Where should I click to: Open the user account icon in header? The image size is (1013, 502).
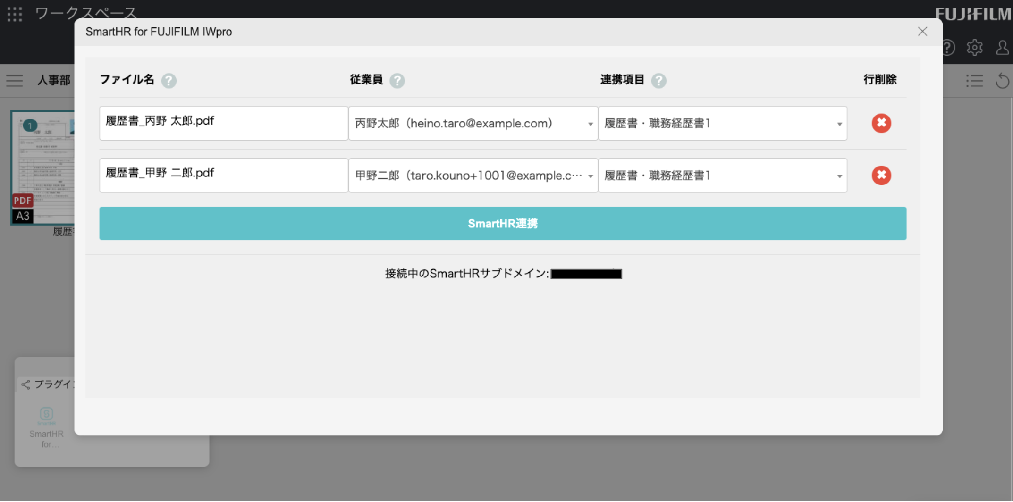point(1003,48)
